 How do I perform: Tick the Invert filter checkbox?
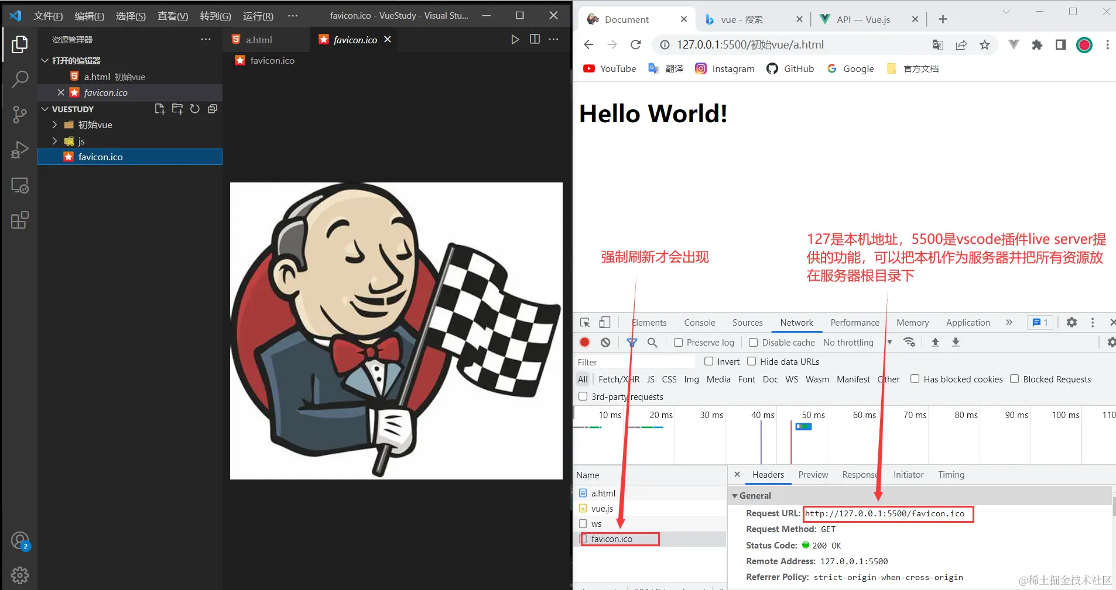(709, 361)
